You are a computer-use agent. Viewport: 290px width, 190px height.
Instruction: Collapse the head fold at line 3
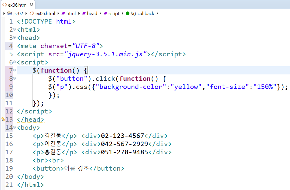click(15, 37)
